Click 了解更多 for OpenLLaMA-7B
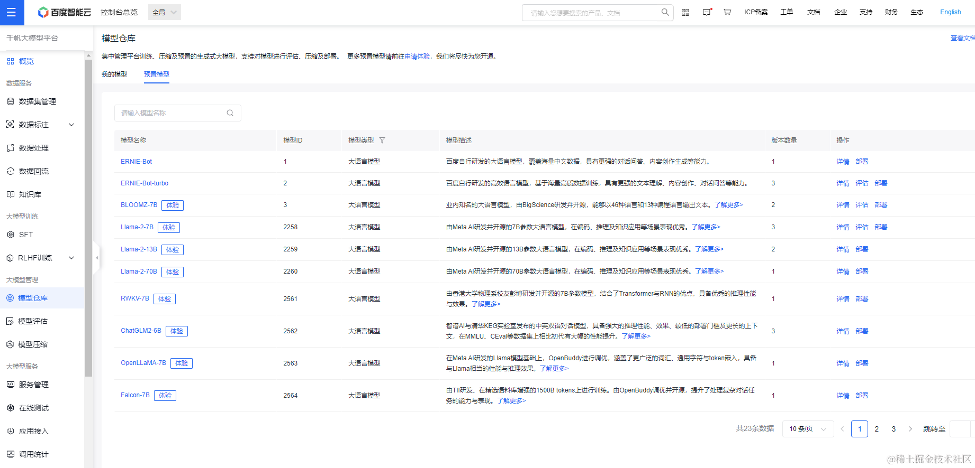Viewport: 975px width, 468px height. click(554, 369)
